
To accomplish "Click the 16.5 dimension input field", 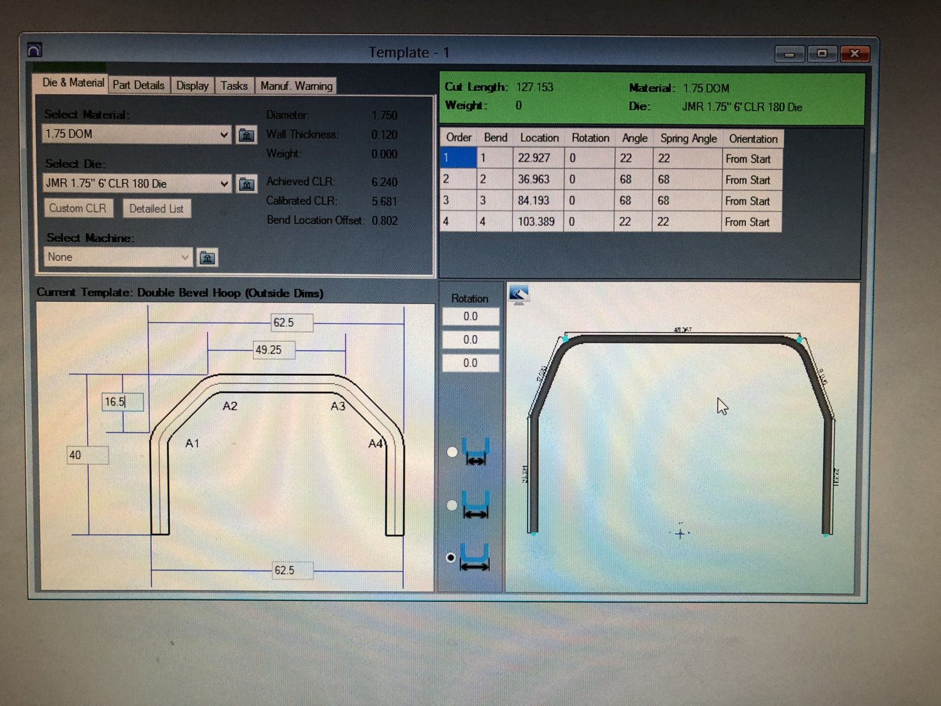I will (x=122, y=402).
